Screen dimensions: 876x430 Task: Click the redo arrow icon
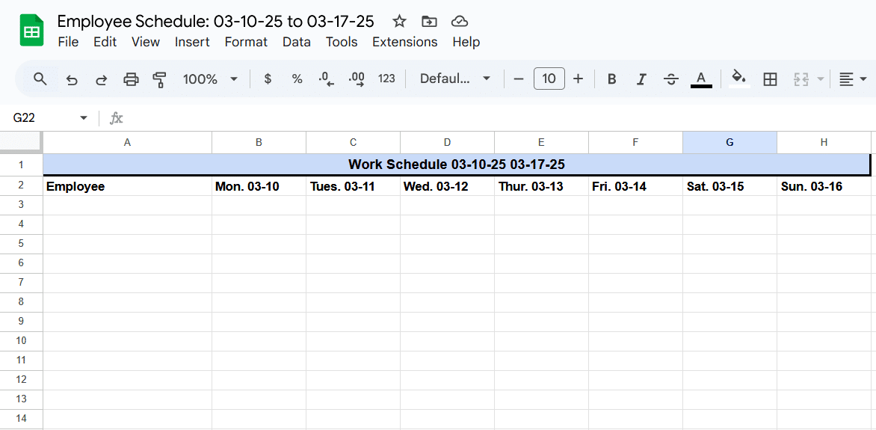pos(101,79)
